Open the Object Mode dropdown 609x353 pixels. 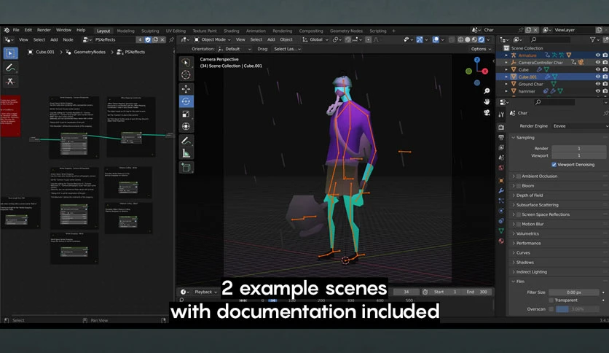pos(213,39)
